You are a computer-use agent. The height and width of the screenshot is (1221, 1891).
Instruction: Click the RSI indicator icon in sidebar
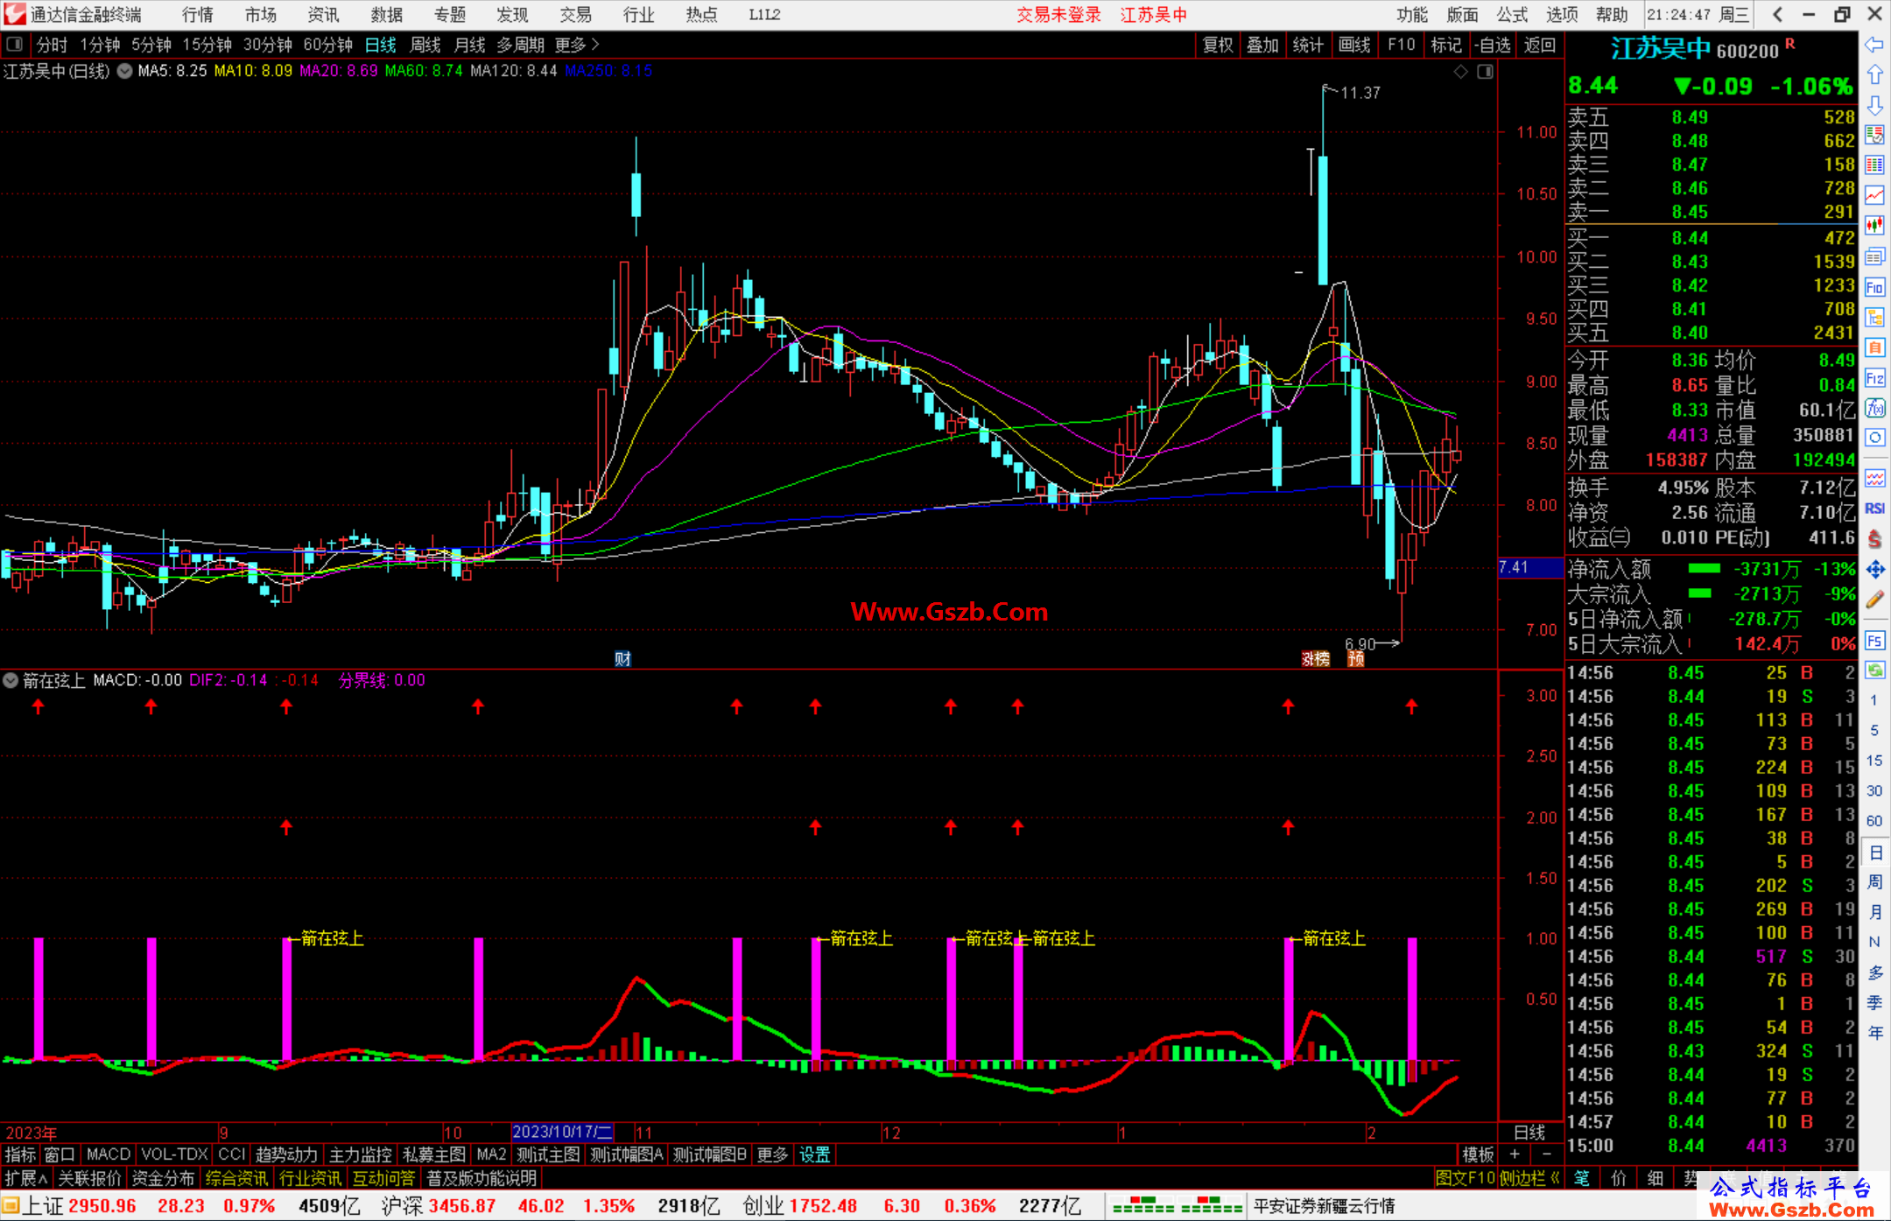point(1874,509)
